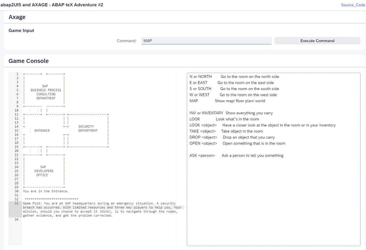Click line number 30 in console gutter
Screen dimensions: 366x250
16,192
